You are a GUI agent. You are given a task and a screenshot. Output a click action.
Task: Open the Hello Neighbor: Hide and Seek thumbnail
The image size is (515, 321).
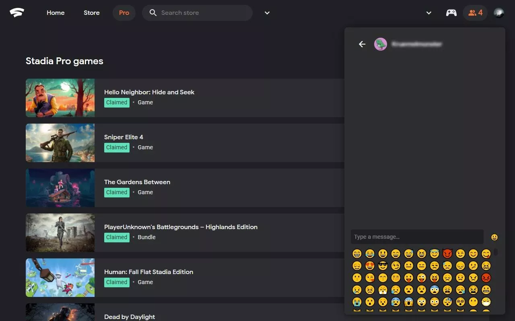pos(60,98)
